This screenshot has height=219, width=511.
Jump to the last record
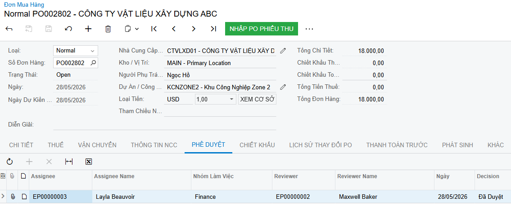pos(213,29)
